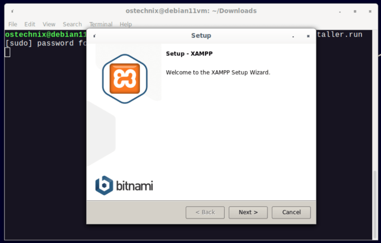Click the Cancel button
381x243 pixels.
point(291,212)
